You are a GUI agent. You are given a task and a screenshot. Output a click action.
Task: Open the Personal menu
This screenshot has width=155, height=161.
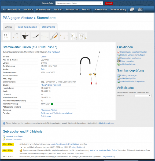click(86, 9)
